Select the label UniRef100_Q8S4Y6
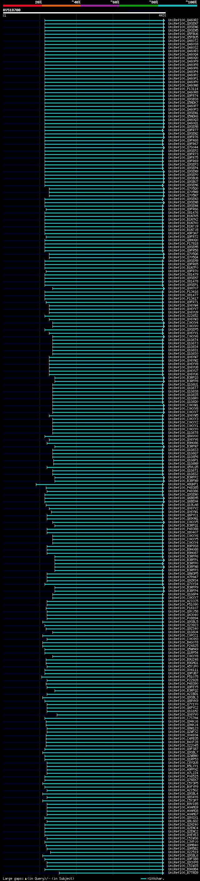 183,797
